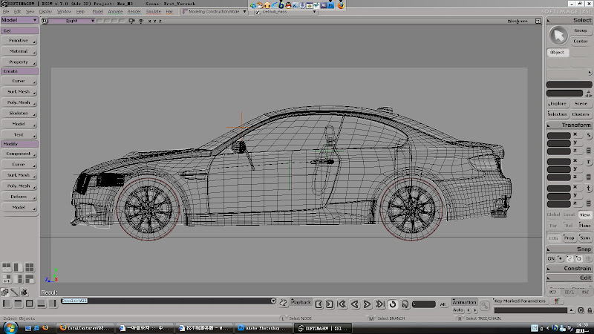Toggle the Sym symmetry mode
The width and height of the screenshot is (594, 334).
pyautogui.click(x=585, y=238)
